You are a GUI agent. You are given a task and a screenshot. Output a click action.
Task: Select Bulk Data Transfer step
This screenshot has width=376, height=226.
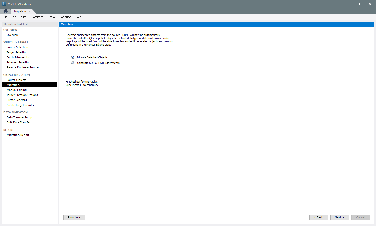click(18, 122)
